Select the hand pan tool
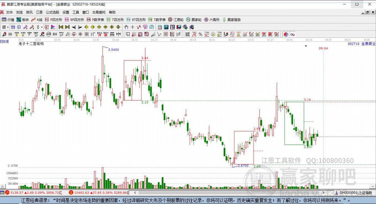Screen dimensions: 376x204 pos(126,27)
